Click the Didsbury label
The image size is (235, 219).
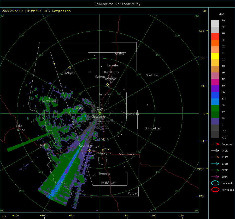98,117
